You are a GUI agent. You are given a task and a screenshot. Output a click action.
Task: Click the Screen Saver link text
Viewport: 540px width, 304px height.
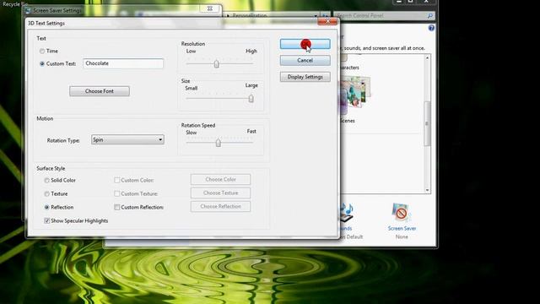tap(402, 228)
